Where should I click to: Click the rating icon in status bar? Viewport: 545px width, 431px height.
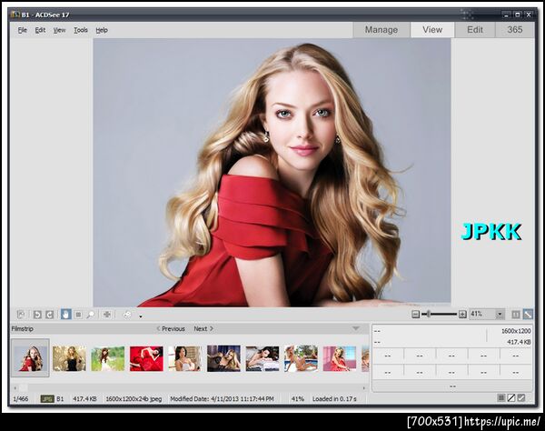500,397
